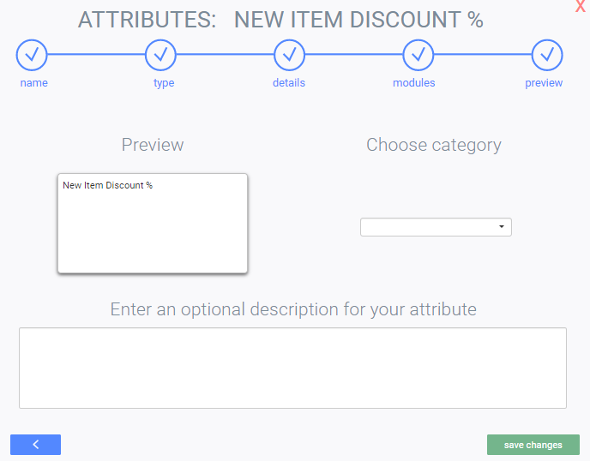Viewport: 590px width, 461px height.
Task: Click the 'Choose category' heading
Action: [433, 145]
